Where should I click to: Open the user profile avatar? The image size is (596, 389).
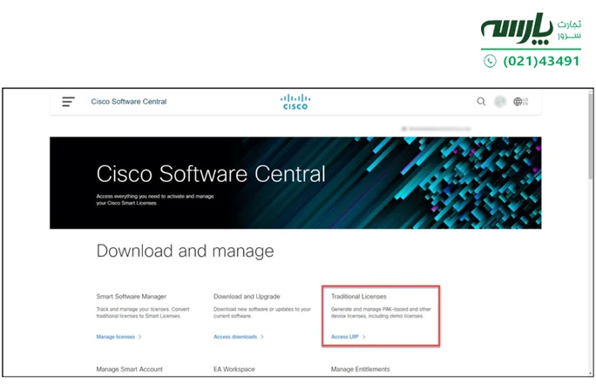coord(500,102)
